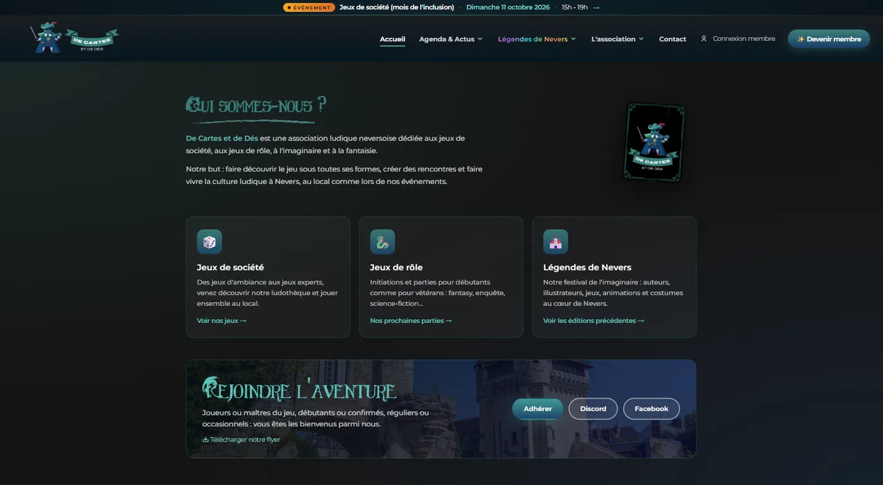The image size is (883, 485).
Task: Click the user icon beside Connexion membre
Action: coord(704,38)
